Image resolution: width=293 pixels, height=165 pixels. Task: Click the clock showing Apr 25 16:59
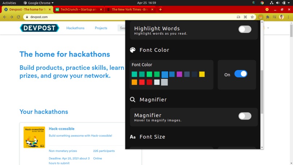(146, 3)
